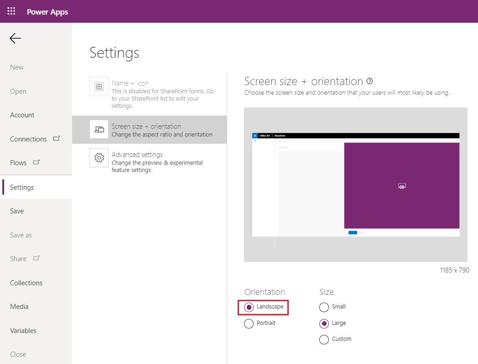Screen dimensions: 478x364
Task: Click the Advanced settings gear icon
Action: (99, 158)
